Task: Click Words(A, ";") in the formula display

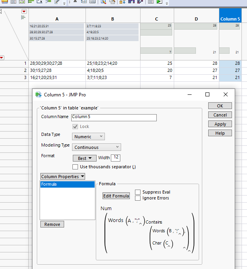Action: [127, 220]
